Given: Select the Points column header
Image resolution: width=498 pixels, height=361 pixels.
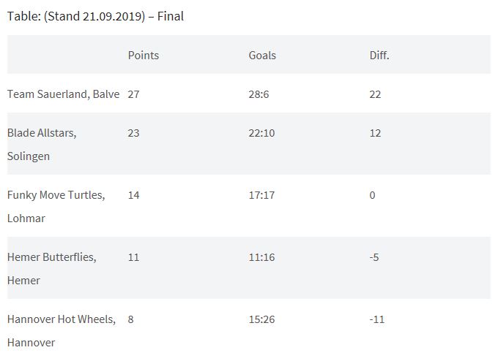Looking at the screenshot, I should tap(144, 55).
